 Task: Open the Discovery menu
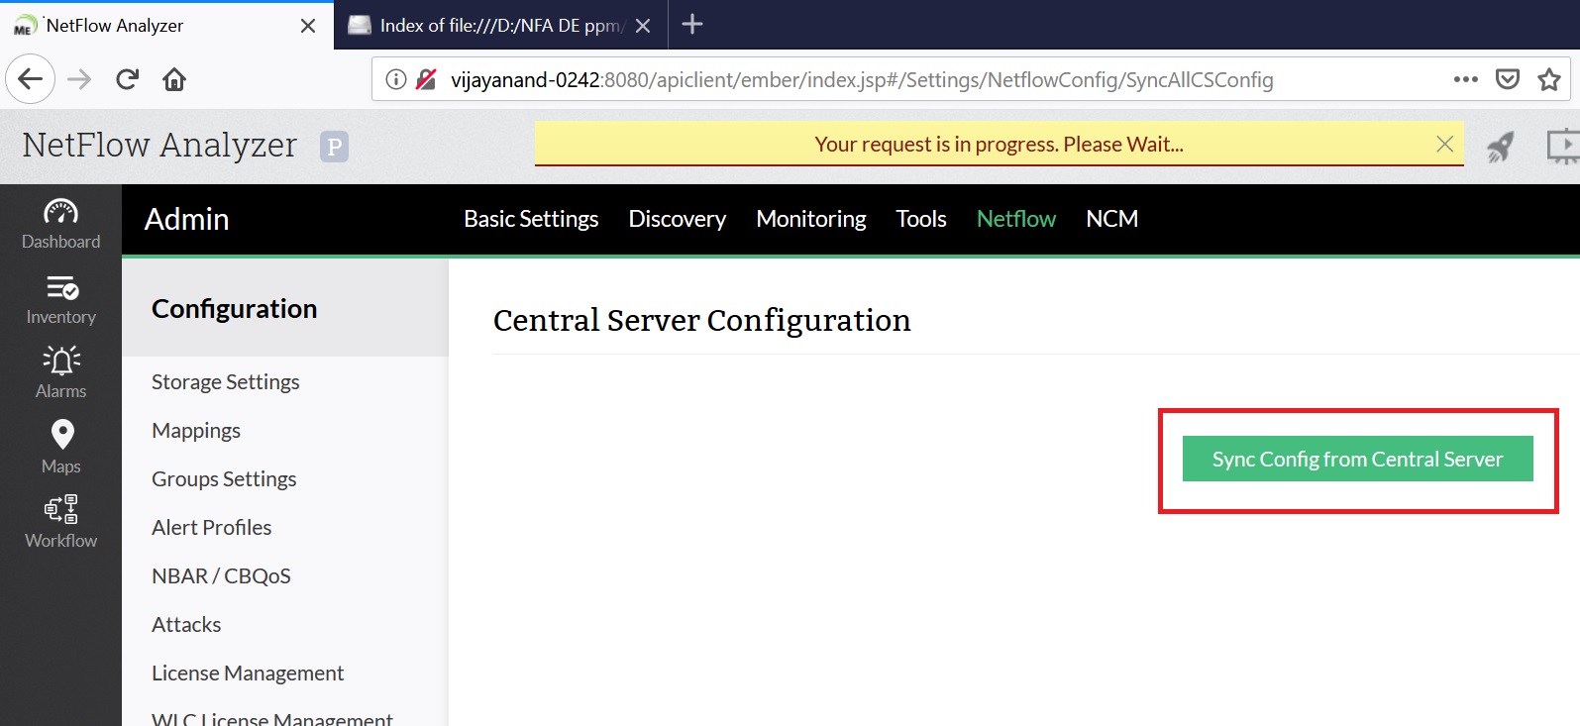click(678, 219)
